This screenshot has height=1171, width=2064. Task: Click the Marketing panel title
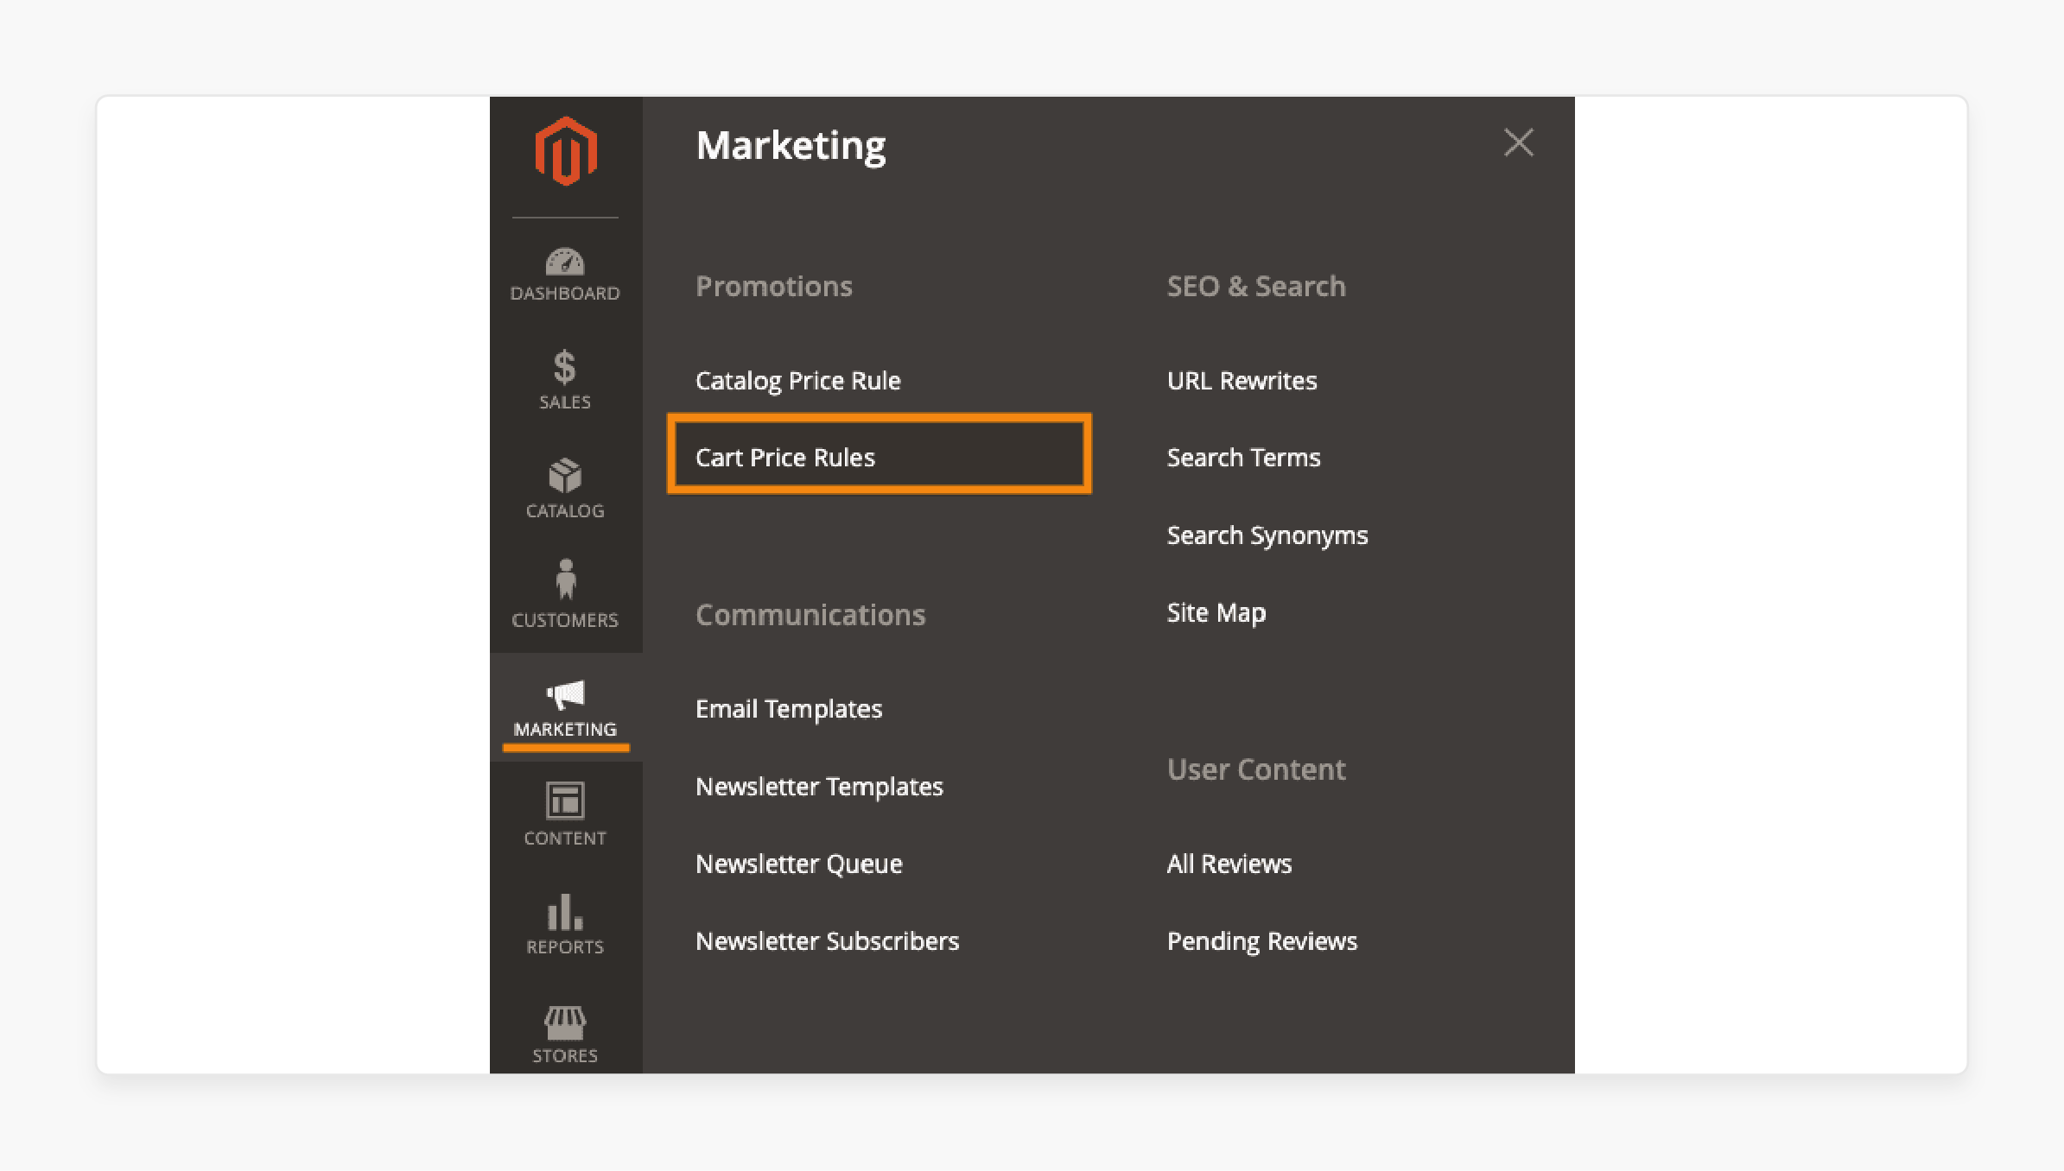click(x=791, y=145)
